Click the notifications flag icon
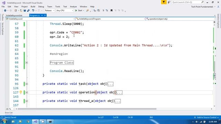Viewport: 221px width, 124px height. tap(164, 2)
